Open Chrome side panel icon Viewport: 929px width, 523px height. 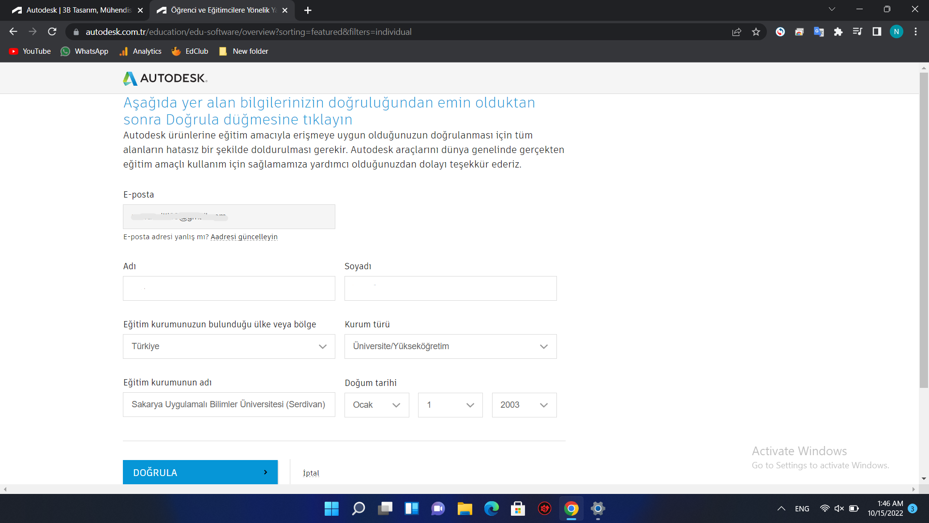[x=877, y=32]
